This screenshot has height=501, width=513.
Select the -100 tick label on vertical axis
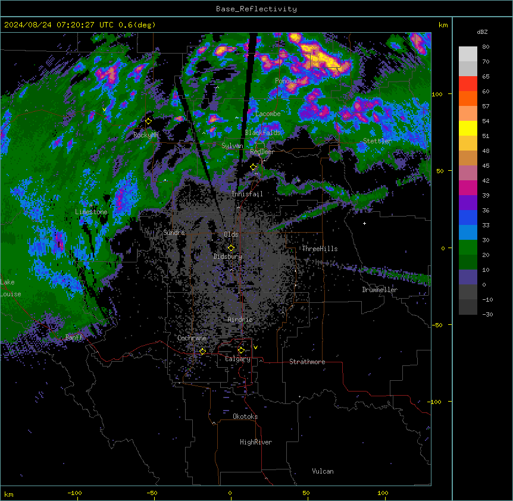point(435,402)
